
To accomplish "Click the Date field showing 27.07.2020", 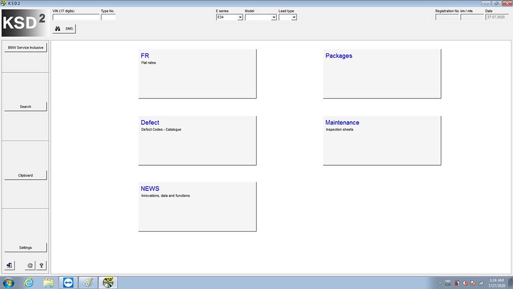I will (497, 17).
